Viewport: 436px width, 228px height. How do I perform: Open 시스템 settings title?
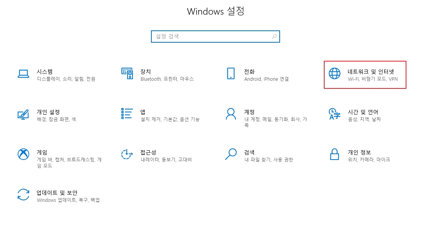point(45,72)
